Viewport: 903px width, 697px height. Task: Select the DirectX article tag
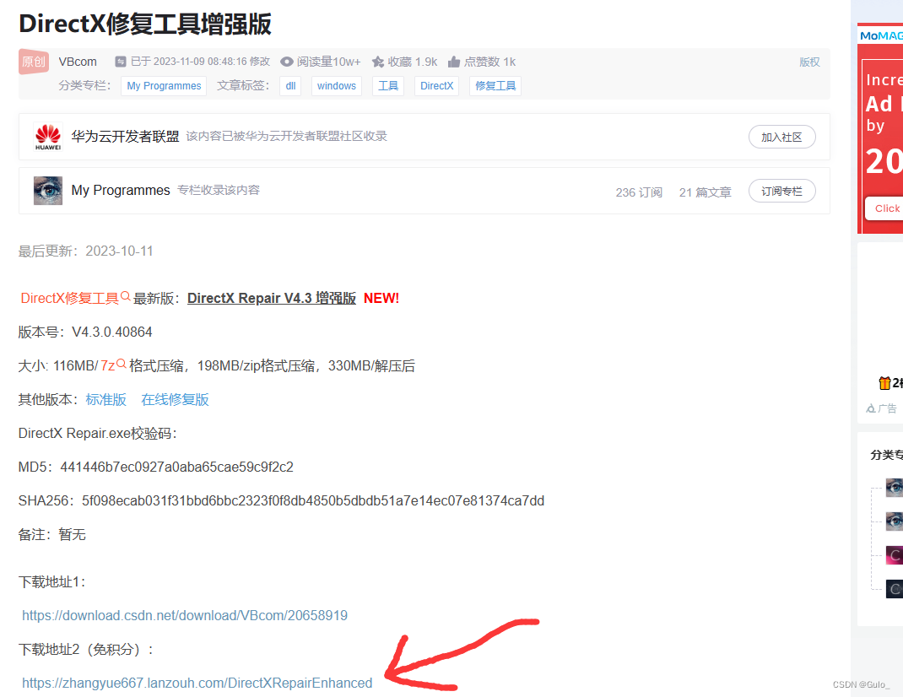(x=436, y=86)
